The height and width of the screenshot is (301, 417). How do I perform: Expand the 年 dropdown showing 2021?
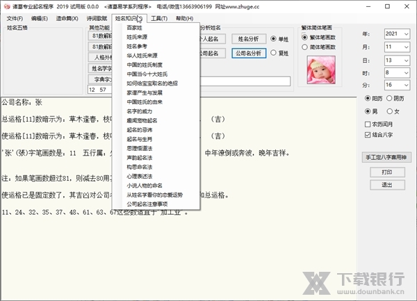click(x=406, y=34)
